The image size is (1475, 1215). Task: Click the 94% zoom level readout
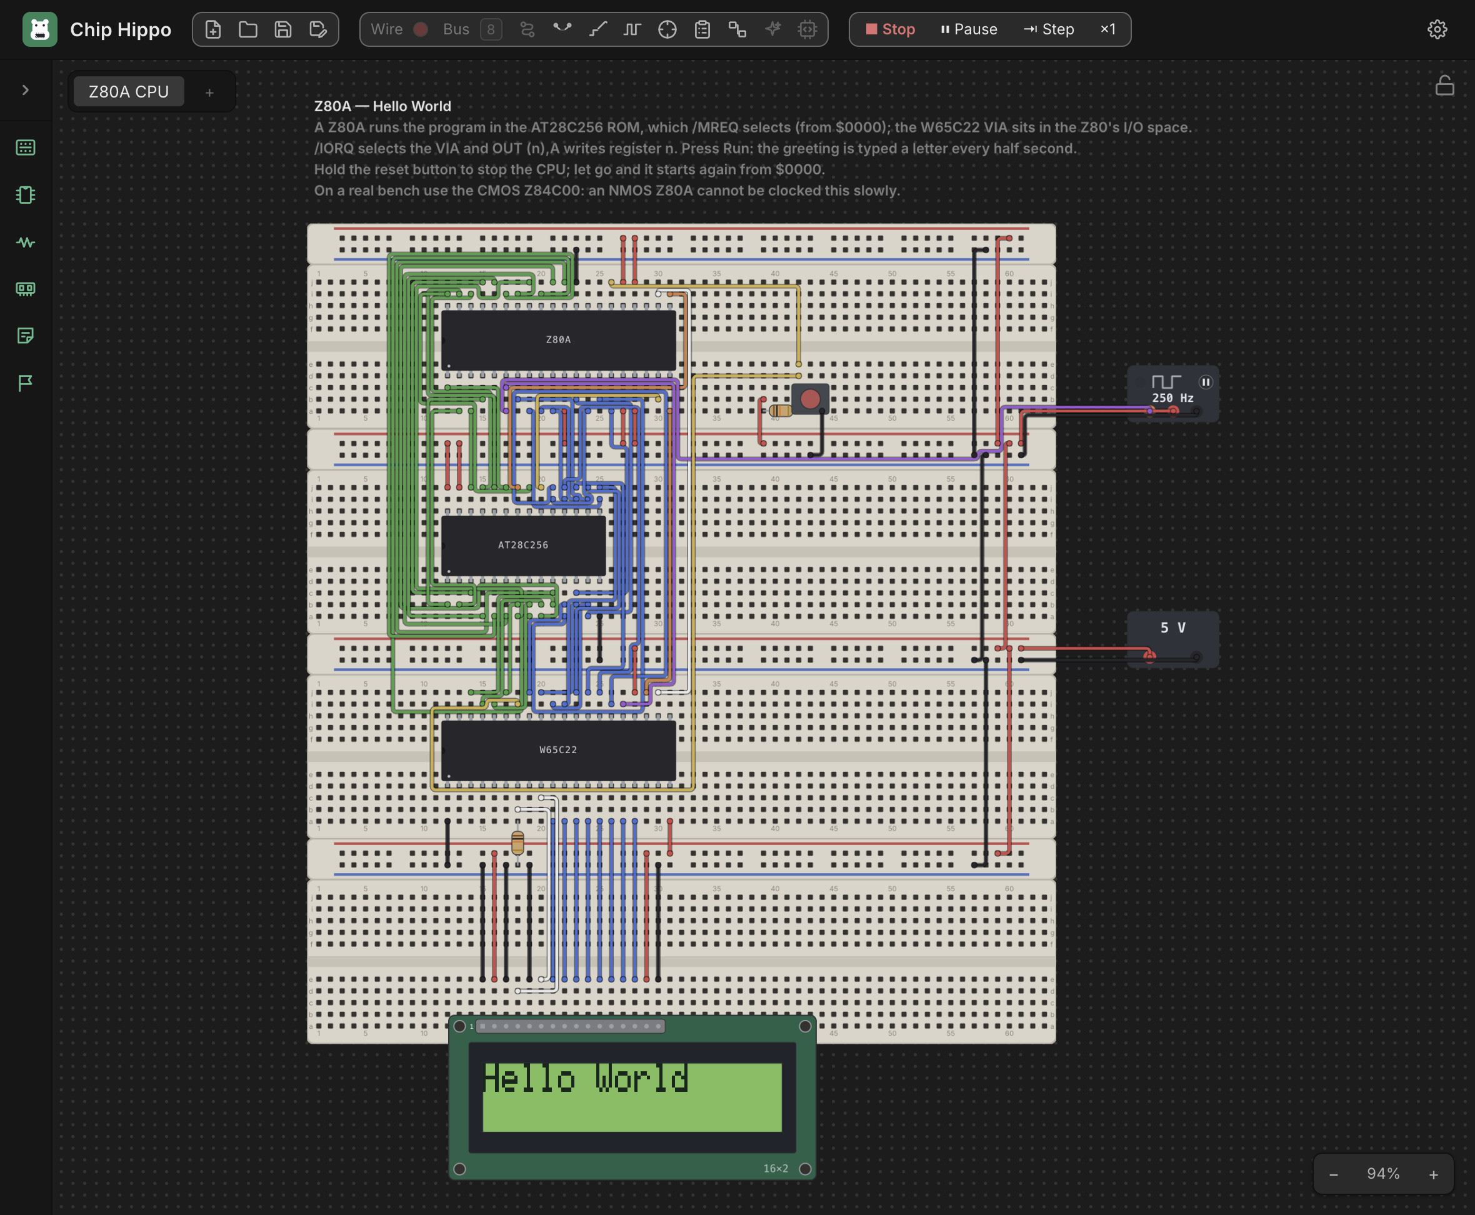pos(1383,1174)
